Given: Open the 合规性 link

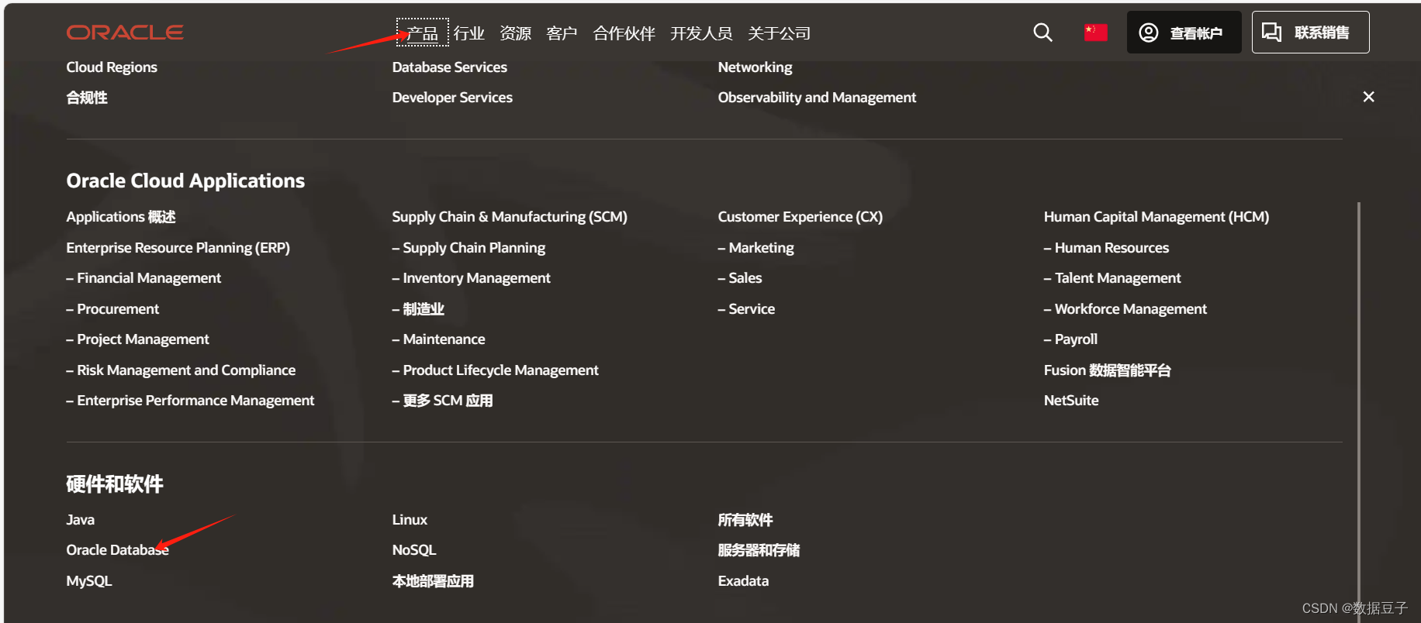Looking at the screenshot, I should pyautogui.click(x=87, y=98).
